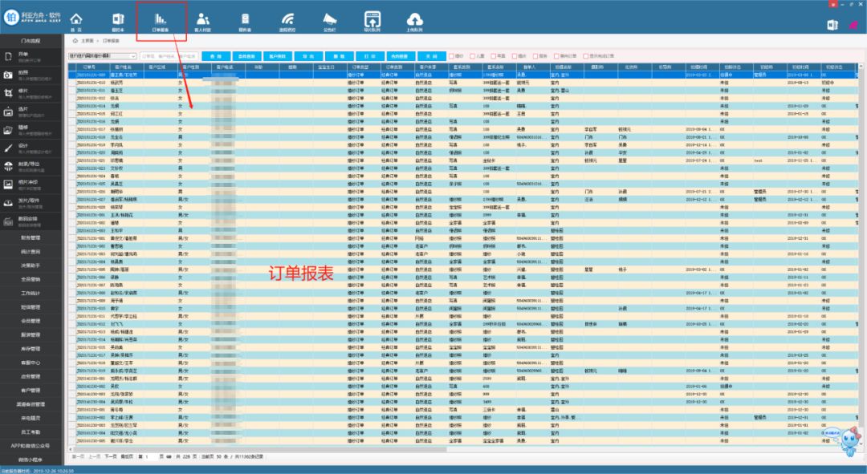Enable the 儿童 filter checkbox
Viewport: 867px width, 474px height.
click(x=474, y=56)
